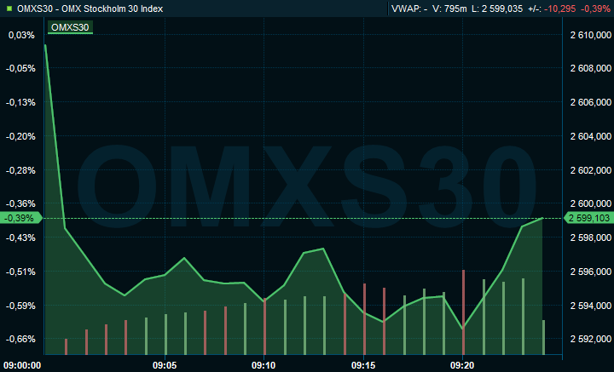
Task: Click the -10,295 change value
Action: click(x=559, y=9)
